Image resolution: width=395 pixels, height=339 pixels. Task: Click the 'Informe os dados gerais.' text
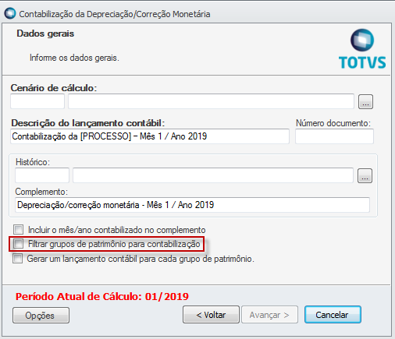(74, 58)
